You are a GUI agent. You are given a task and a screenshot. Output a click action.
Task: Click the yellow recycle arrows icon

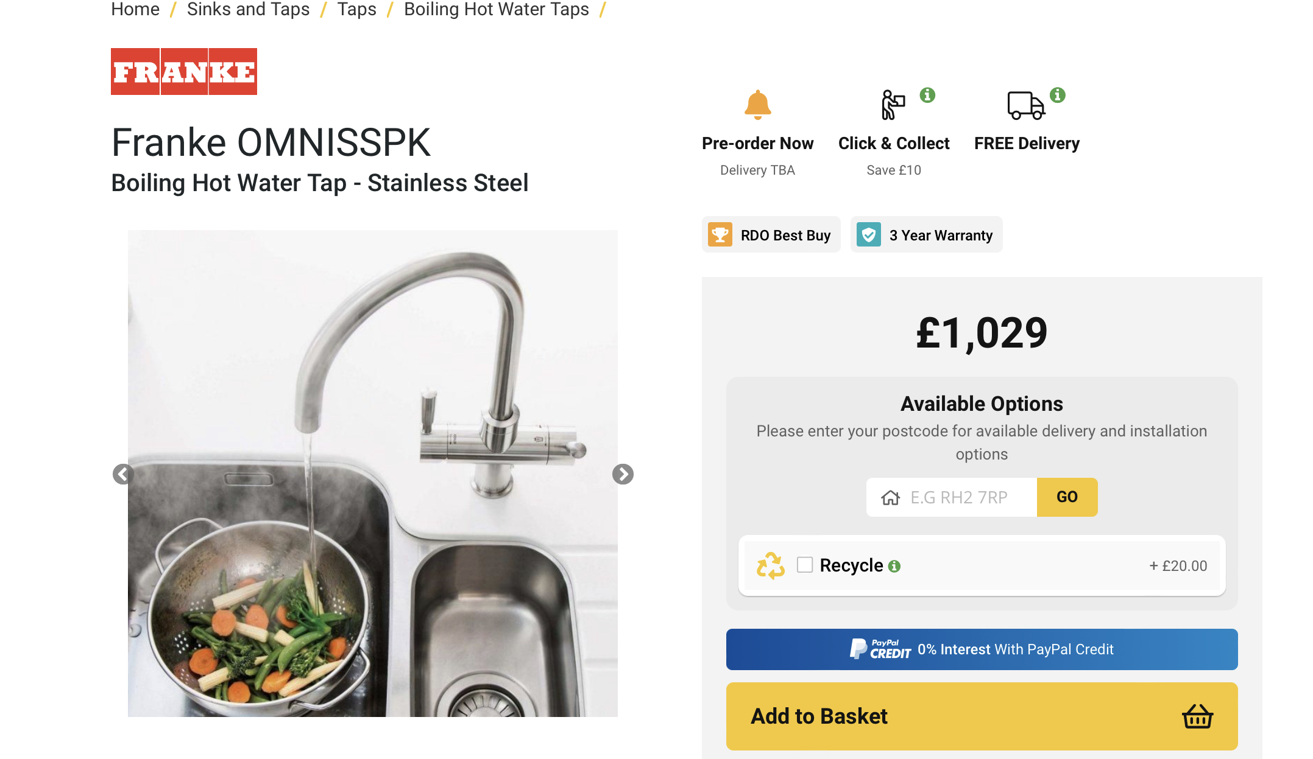[x=771, y=565]
